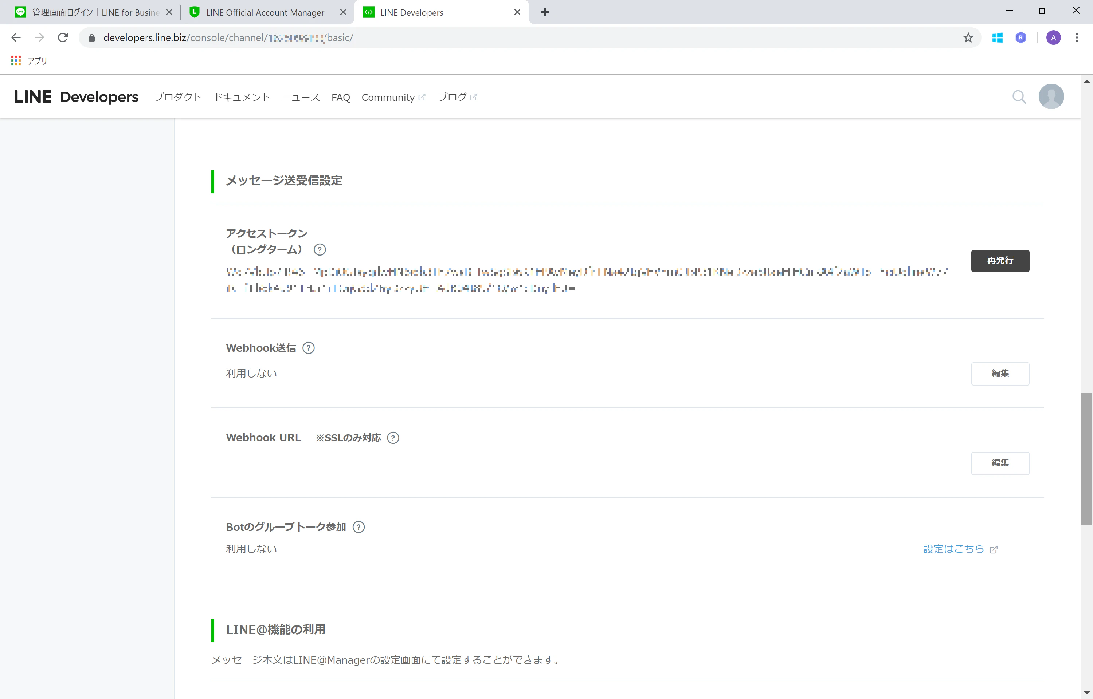Click 編集 for Webhook送信
The height and width of the screenshot is (699, 1093).
[1000, 374]
